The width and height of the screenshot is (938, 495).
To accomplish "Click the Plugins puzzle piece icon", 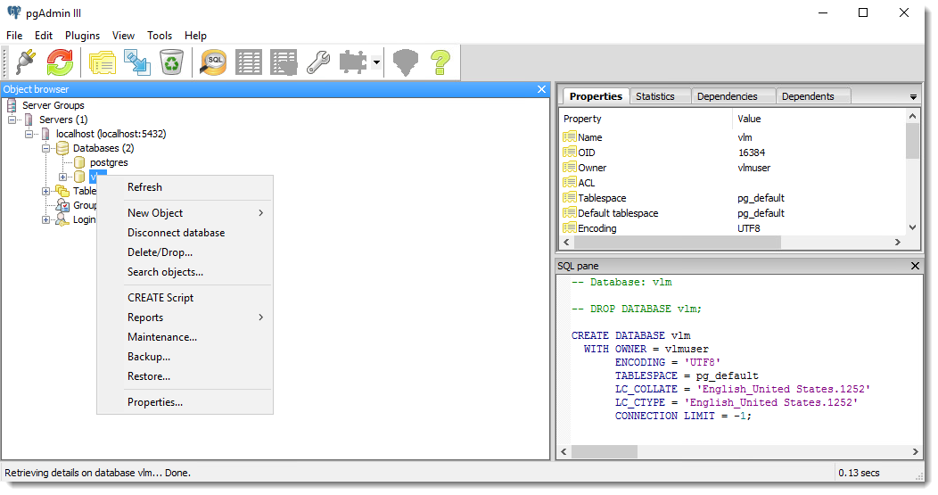I will click(x=353, y=62).
